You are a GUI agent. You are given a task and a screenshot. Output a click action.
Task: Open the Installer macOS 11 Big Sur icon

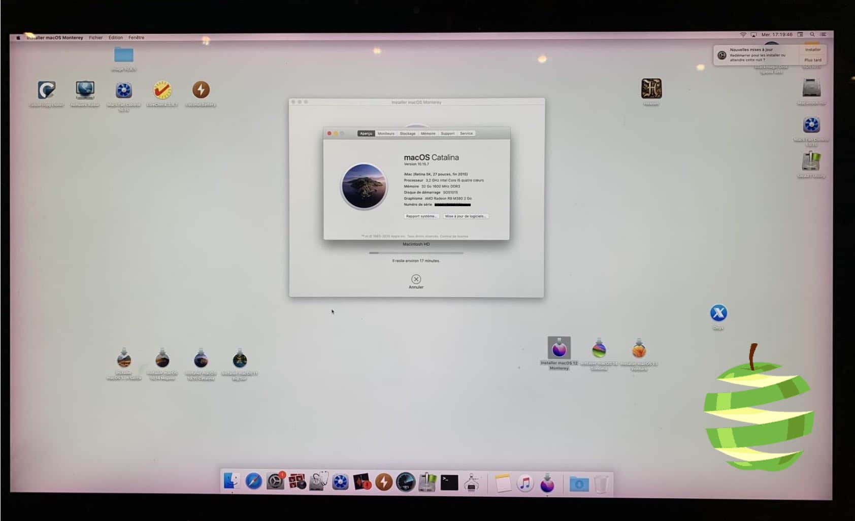[240, 360]
